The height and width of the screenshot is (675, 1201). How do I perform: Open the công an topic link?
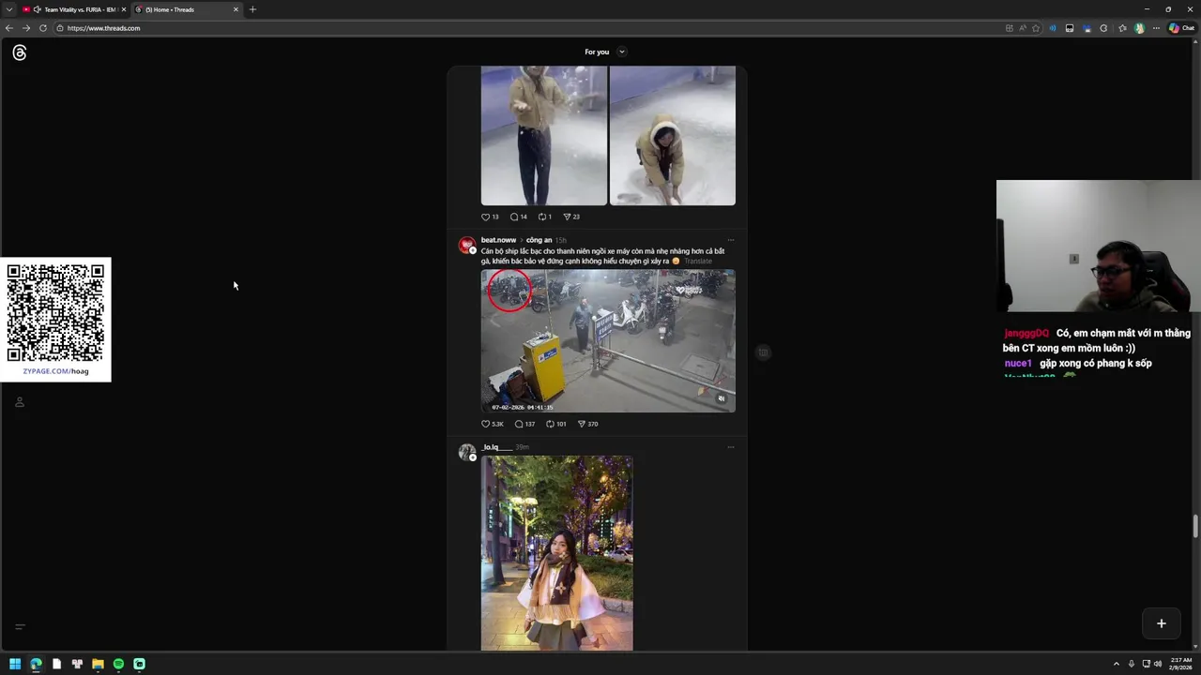(539, 240)
